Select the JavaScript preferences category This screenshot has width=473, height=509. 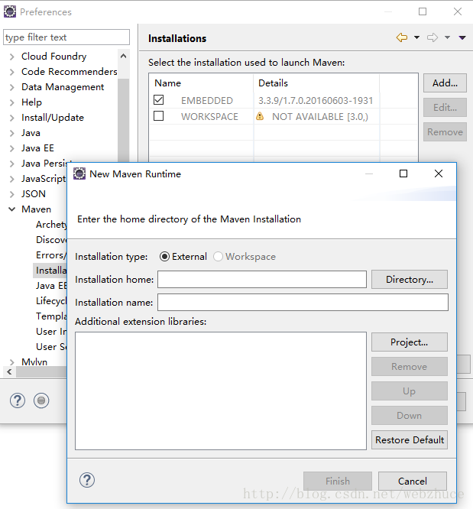click(44, 179)
